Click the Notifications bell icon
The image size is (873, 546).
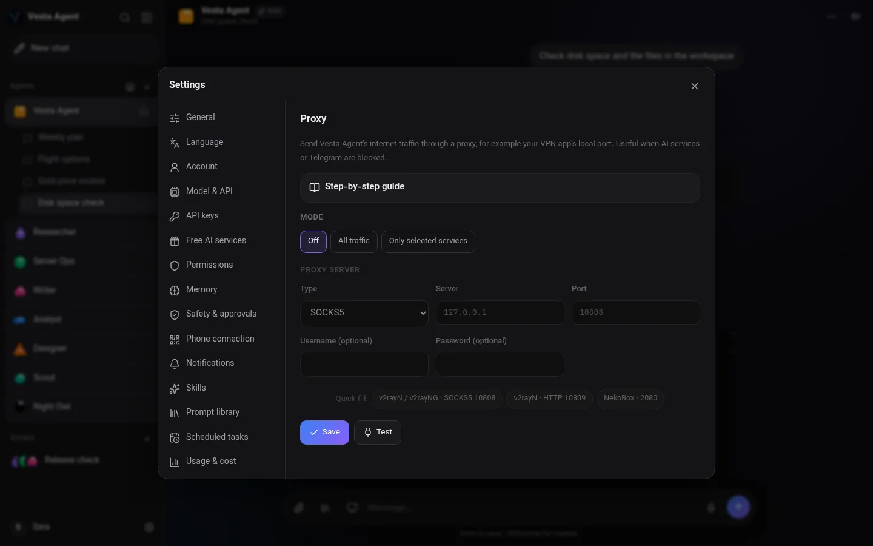pos(175,363)
